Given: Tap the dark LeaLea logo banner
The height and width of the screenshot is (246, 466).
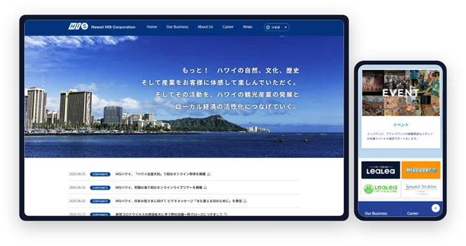Looking at the screenshot, I should tap(381, 170).
